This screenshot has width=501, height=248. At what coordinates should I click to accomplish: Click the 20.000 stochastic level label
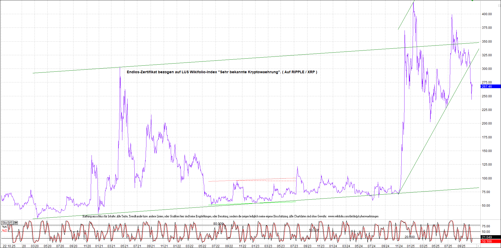(x=409, y=237)
